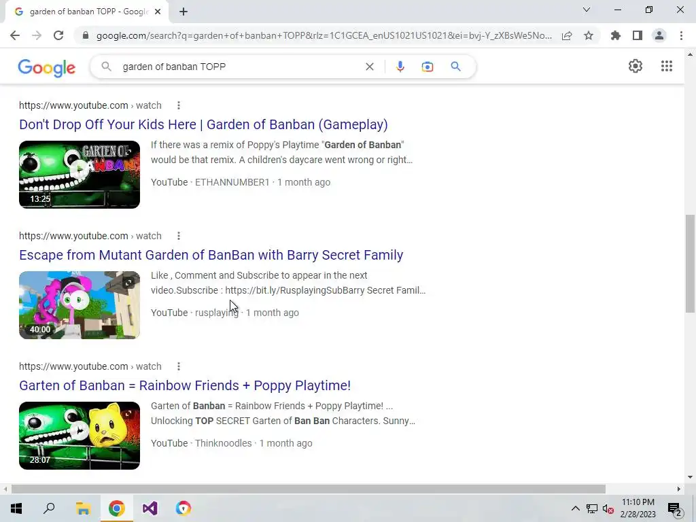Image resolution: width=696 pixels, height=522 pixels.
Task: Open Windows taskbar search
Action: (x=49, y=508)
